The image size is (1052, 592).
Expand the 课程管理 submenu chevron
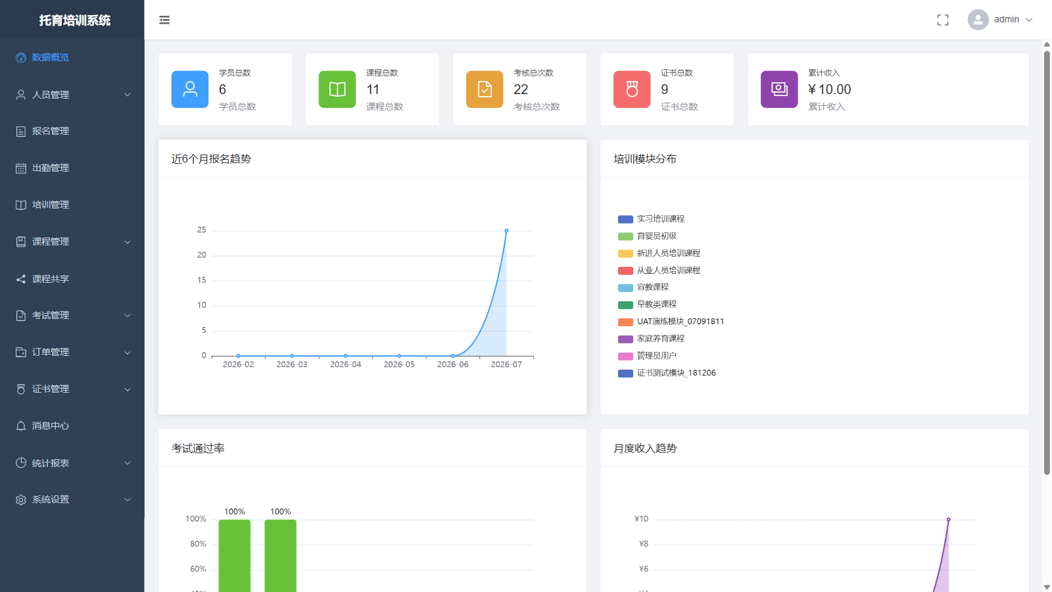(x=128, y=242)
